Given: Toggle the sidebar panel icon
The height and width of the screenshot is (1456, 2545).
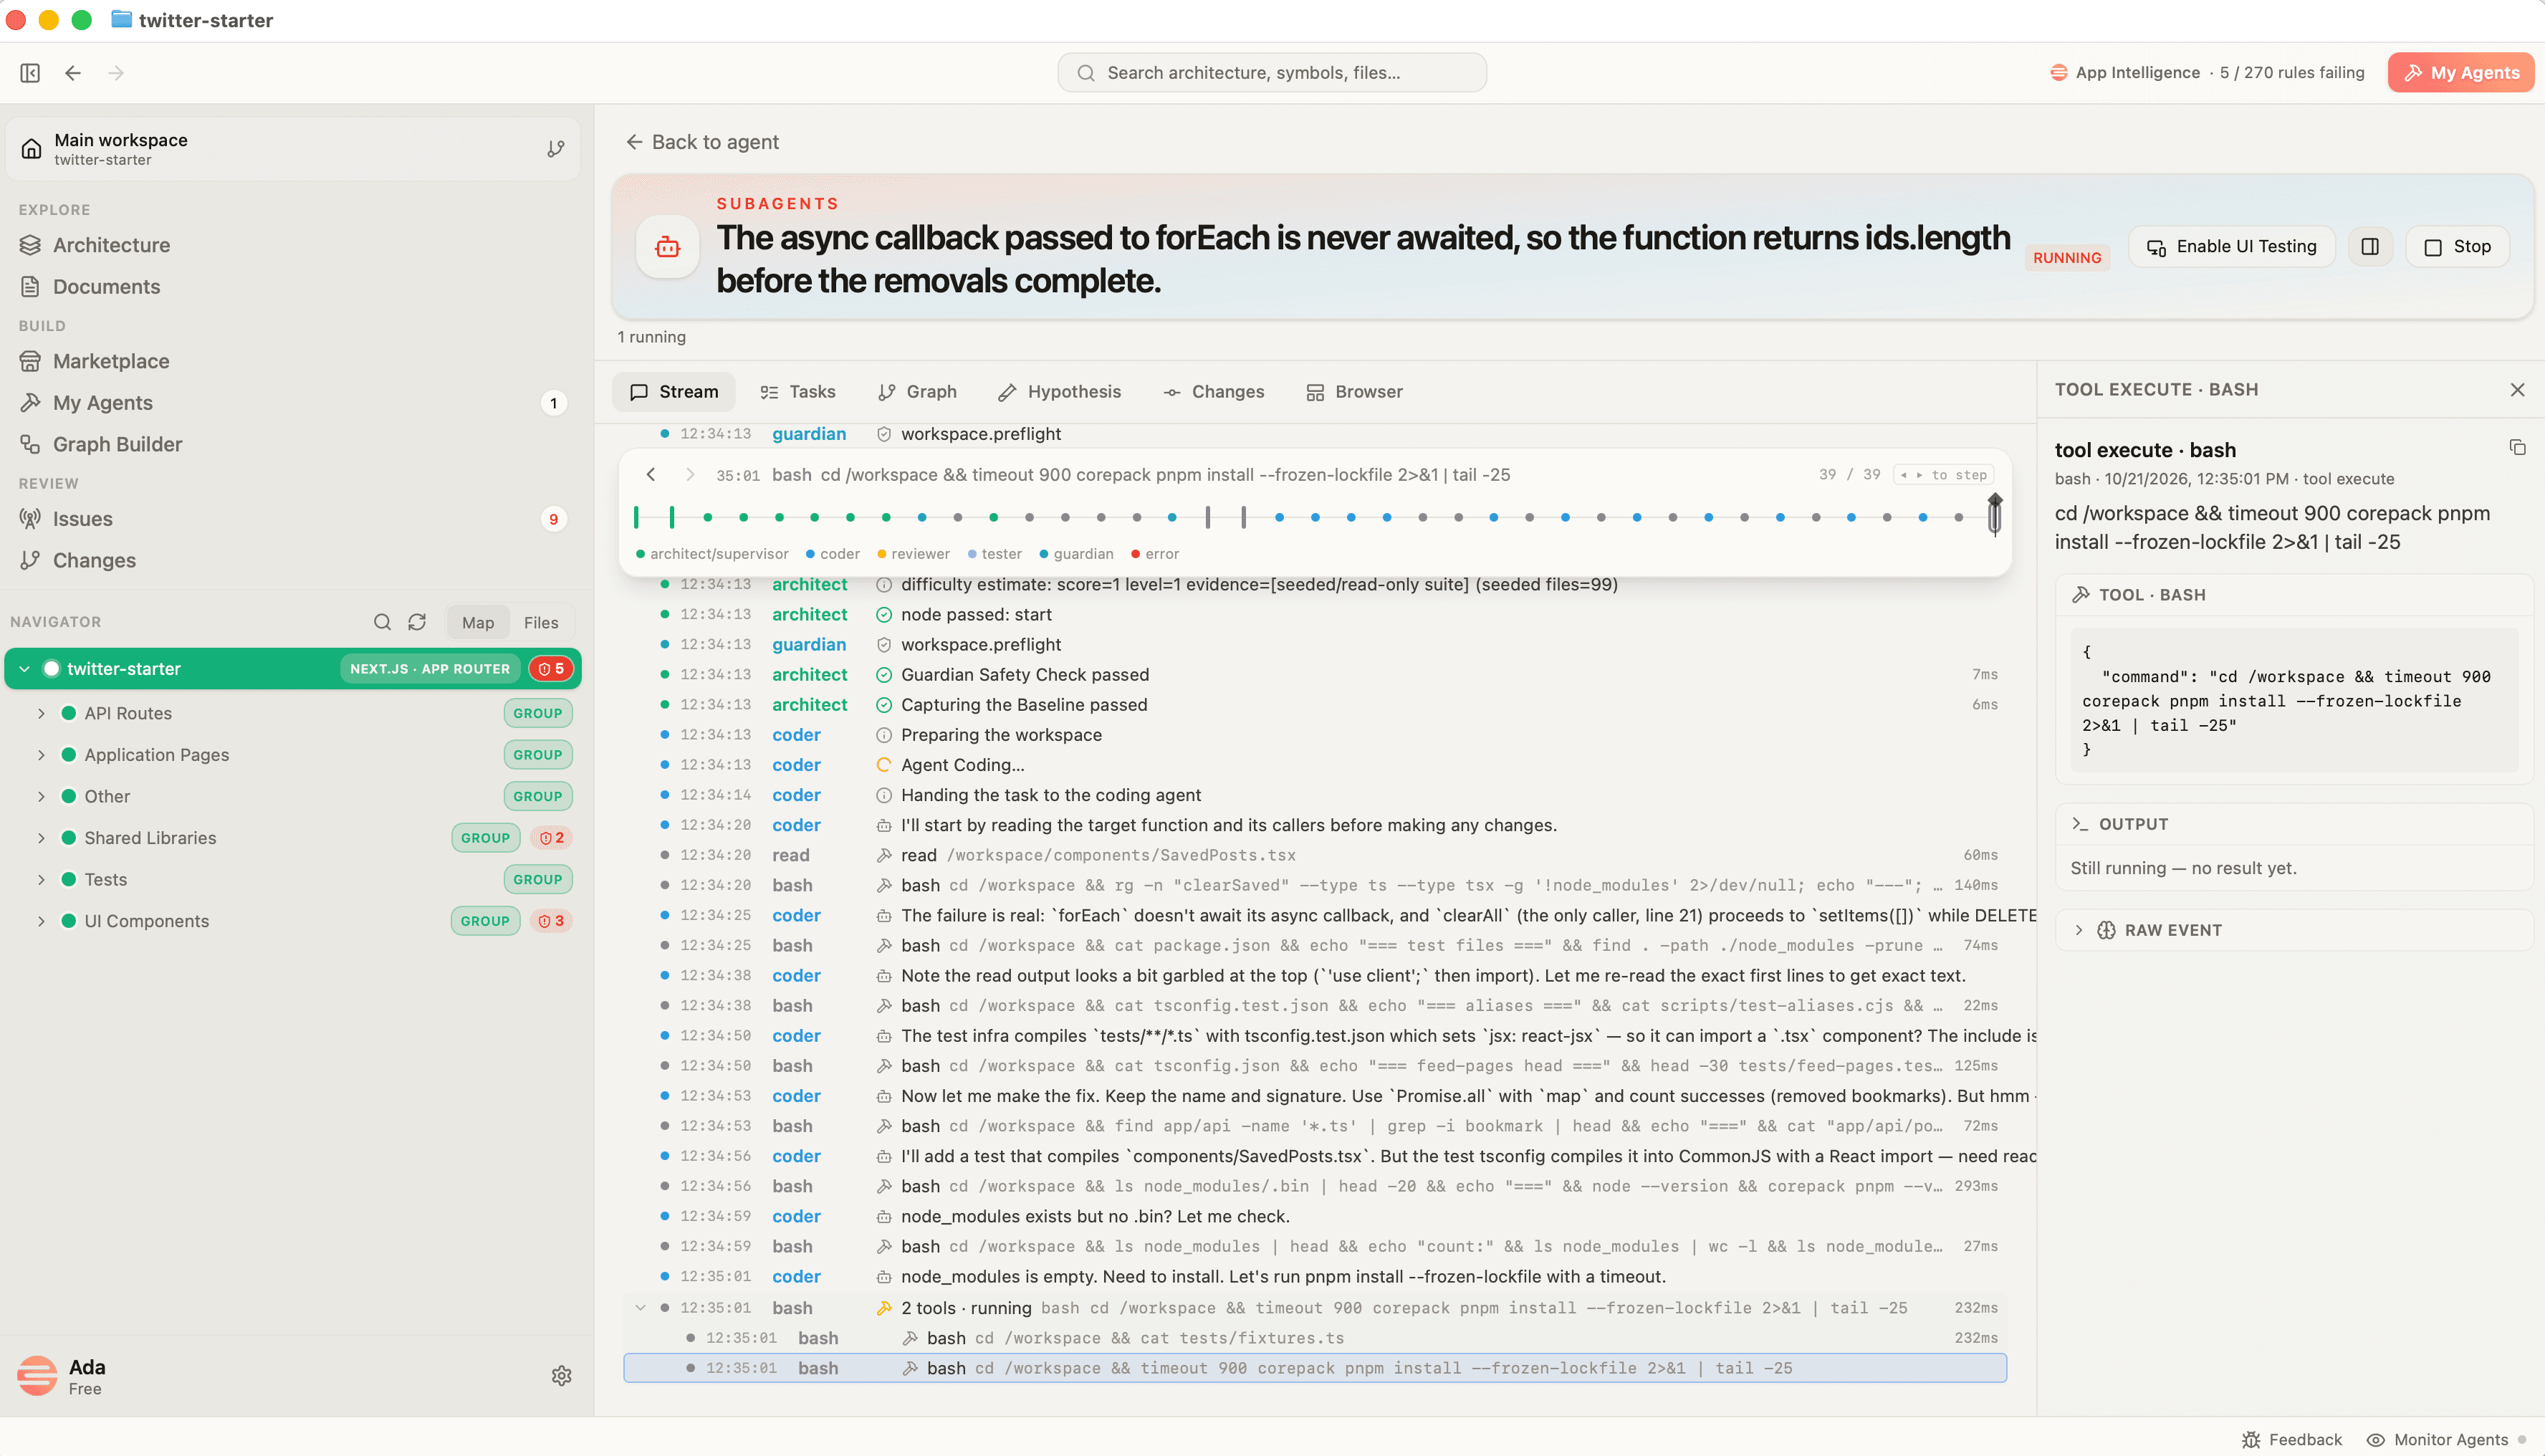Looking at the screenshot, I should coord(30,73).
